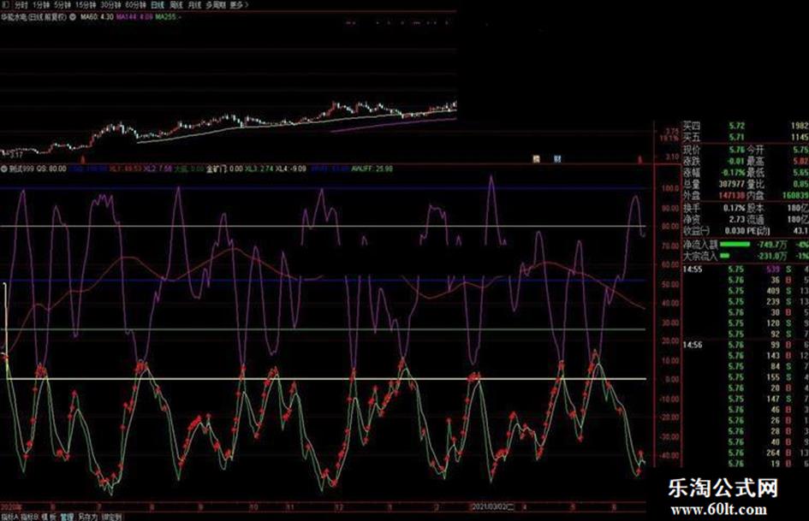Viewport: 809px width, 521px height.
Task: Click the 买五 order book row
Action: click(x=746, y=137)
